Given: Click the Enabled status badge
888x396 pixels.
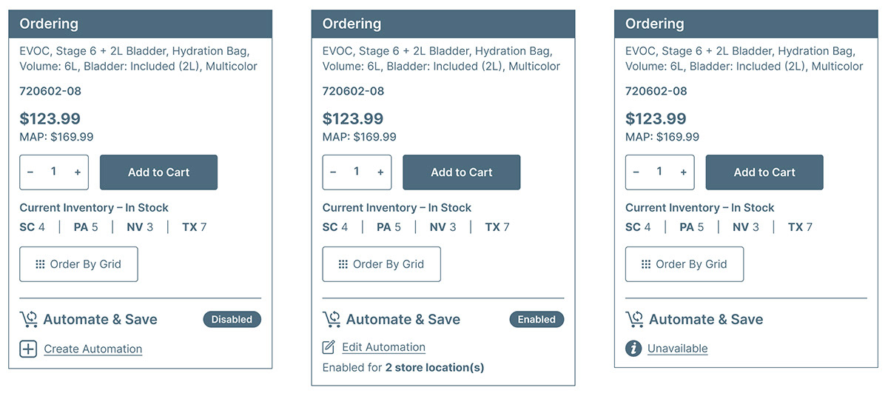Looking at the screenshot, I should coord(536,320).
